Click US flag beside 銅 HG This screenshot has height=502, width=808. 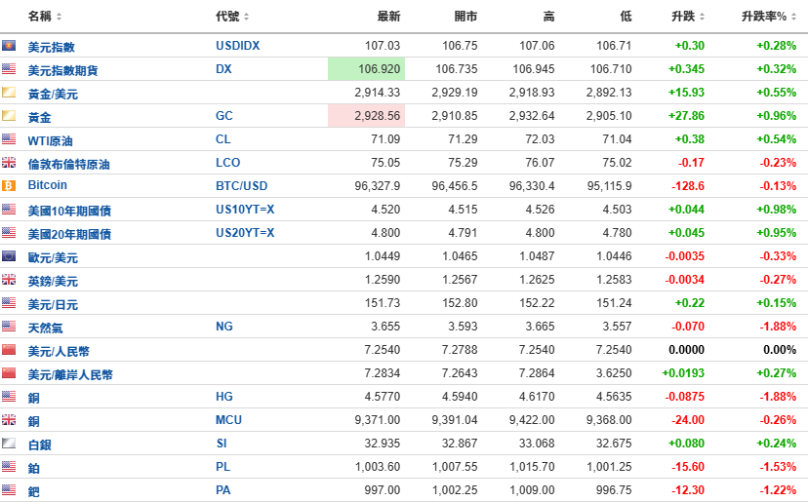pyautogui.click(x=9, y=396)
